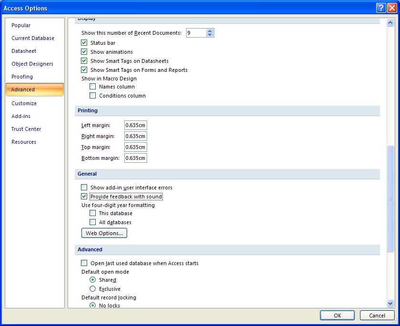The width and height of the screenshot is (400, 326).
Task: Enable Names column in Macro Design
Action: click(x=92, y=87)
